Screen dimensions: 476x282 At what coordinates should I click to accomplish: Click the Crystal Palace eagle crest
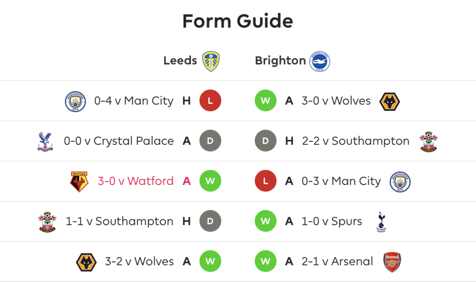coord(45,141)
